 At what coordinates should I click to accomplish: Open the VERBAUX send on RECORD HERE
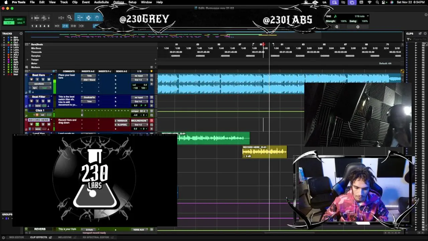[x=122, y=120]
